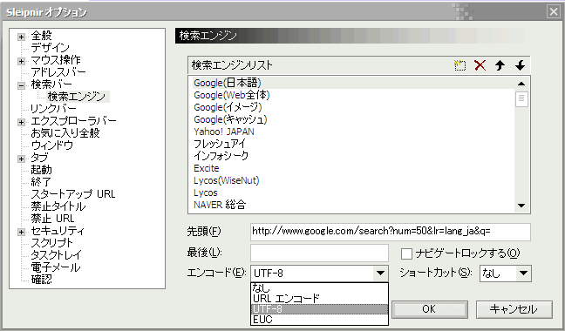Expand the セキュリティ tree node
Image resolution: width=565 pixels, height=331 pixels.
click(21, 232)
